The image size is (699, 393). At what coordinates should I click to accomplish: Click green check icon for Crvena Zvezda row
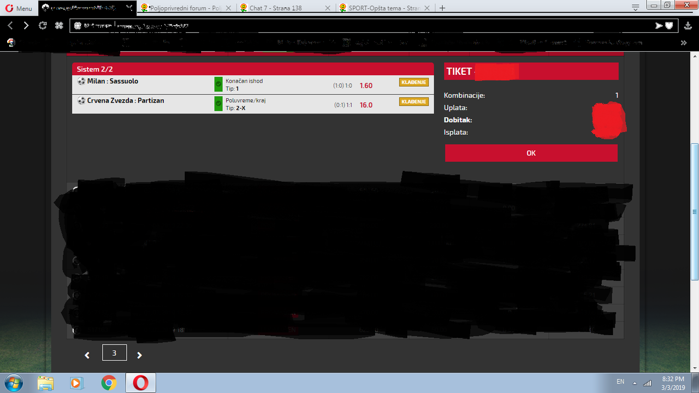point(218,104)
